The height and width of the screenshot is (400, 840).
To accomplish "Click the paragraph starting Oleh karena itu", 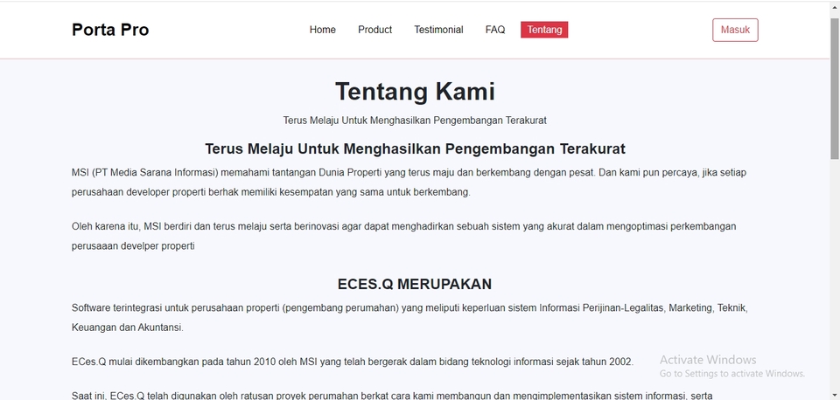I will point(404,237).
